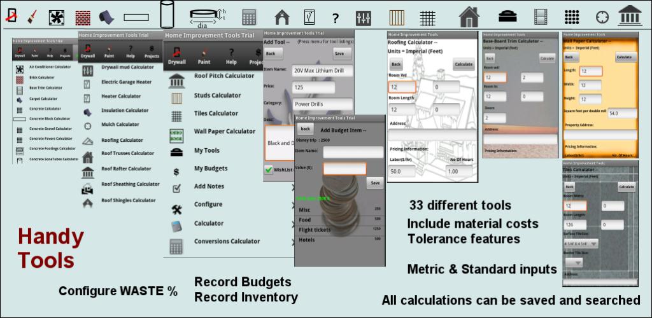The width and height of the screenshot is (652, 318).
Task: Click the paintbrush icon in top strip
Action: 32,17
